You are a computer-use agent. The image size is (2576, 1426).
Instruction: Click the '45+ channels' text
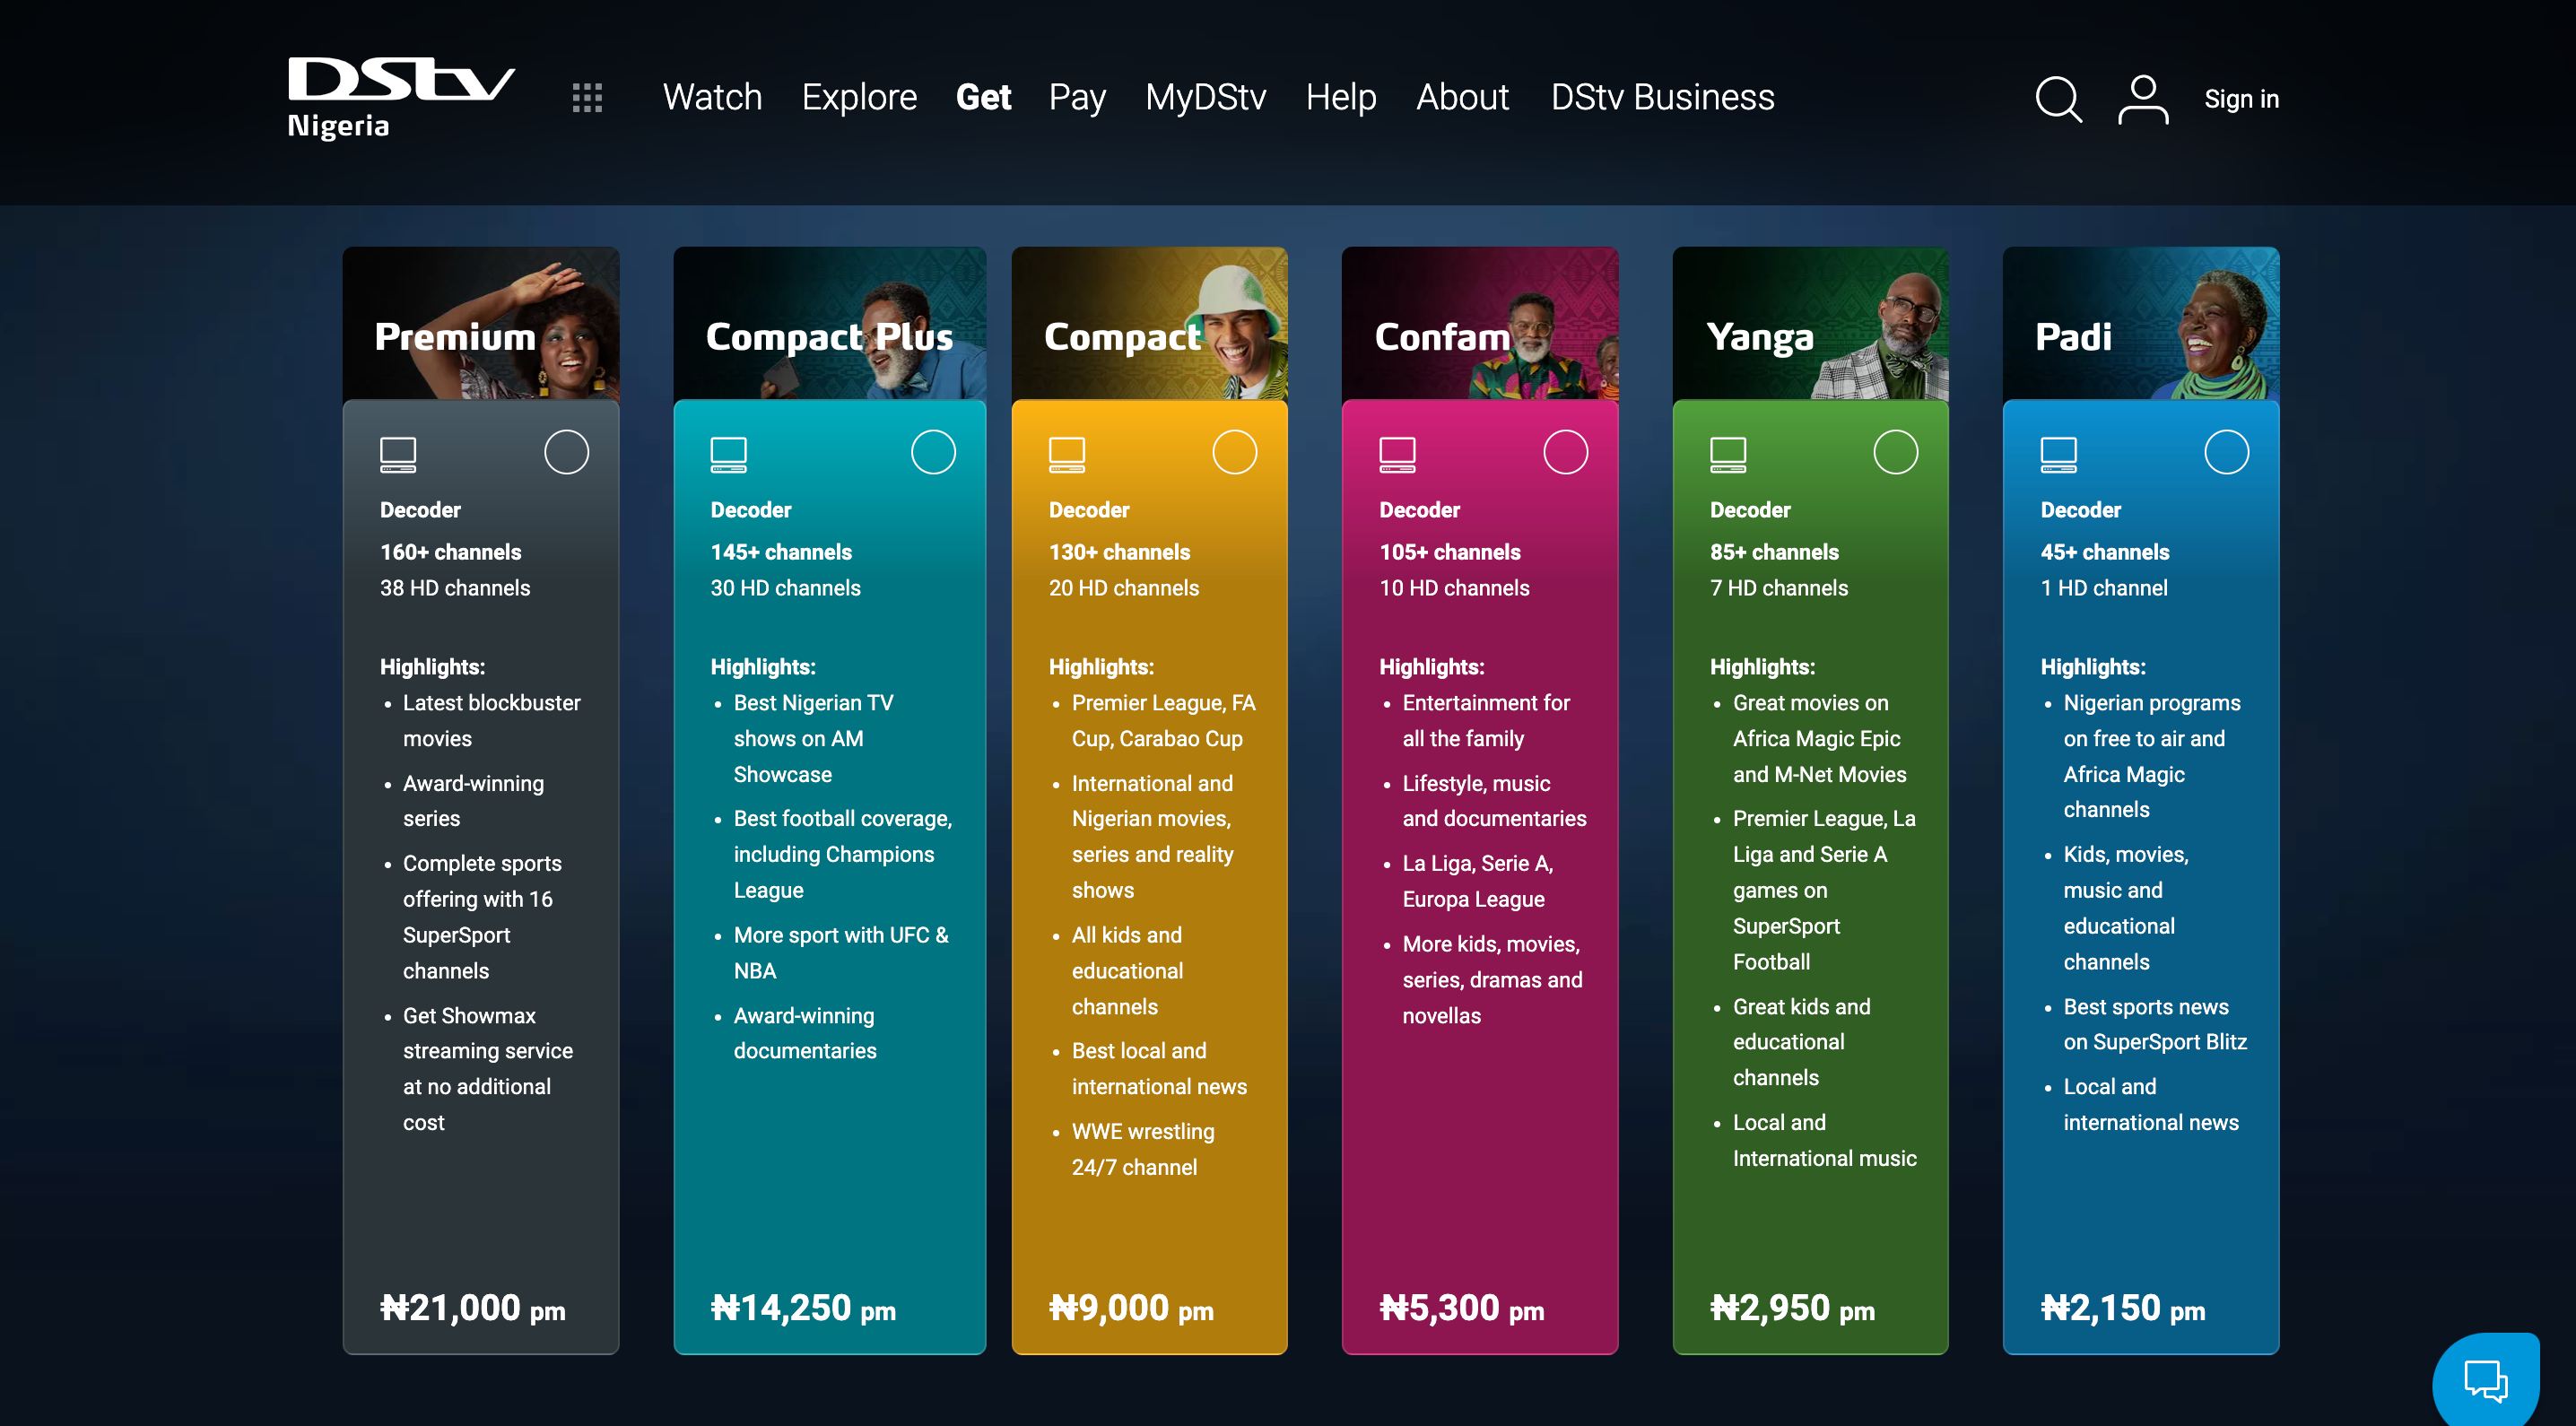2104,552
